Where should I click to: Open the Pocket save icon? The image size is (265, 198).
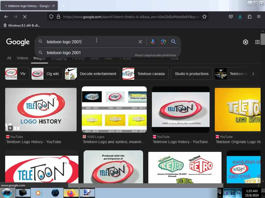click(x=231, y=16)
